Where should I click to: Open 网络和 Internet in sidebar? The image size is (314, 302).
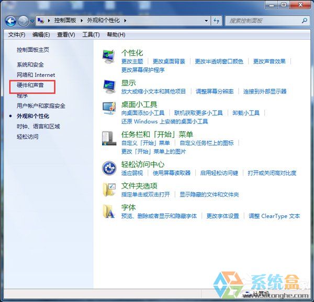[36, 75]
